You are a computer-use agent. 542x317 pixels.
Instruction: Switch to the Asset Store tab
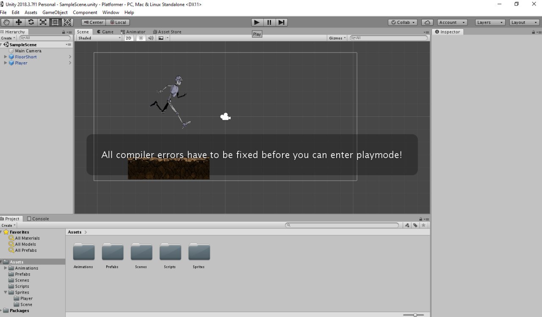[167, 32]
